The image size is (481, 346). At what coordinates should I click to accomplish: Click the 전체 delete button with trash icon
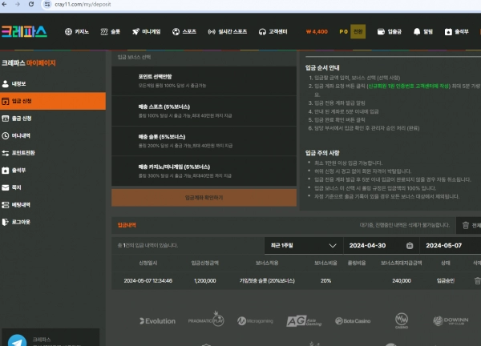[x=471, y=225]
